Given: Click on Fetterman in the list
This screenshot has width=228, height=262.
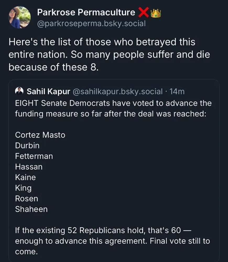Looking at the screenshot, I should tap(34, 156).
